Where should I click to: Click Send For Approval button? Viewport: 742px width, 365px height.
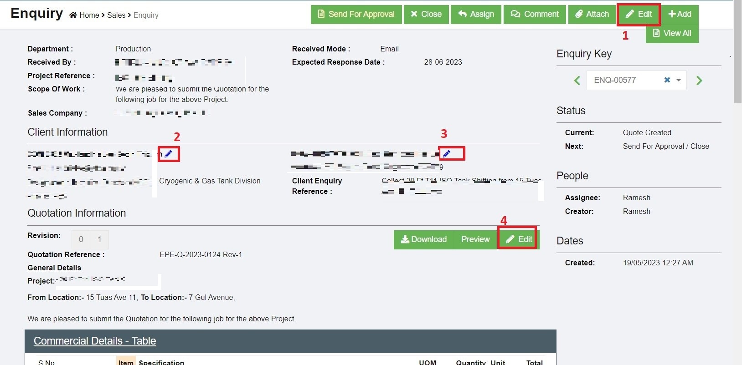[x=356, y=14]
